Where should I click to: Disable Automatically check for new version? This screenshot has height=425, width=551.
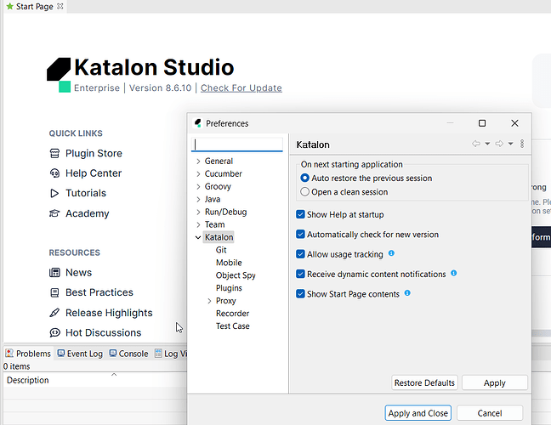(x=301, y=235)
